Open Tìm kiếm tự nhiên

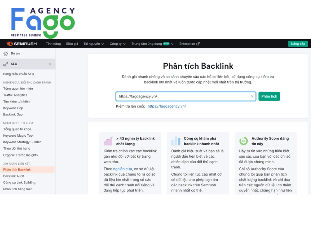[16, 101]
